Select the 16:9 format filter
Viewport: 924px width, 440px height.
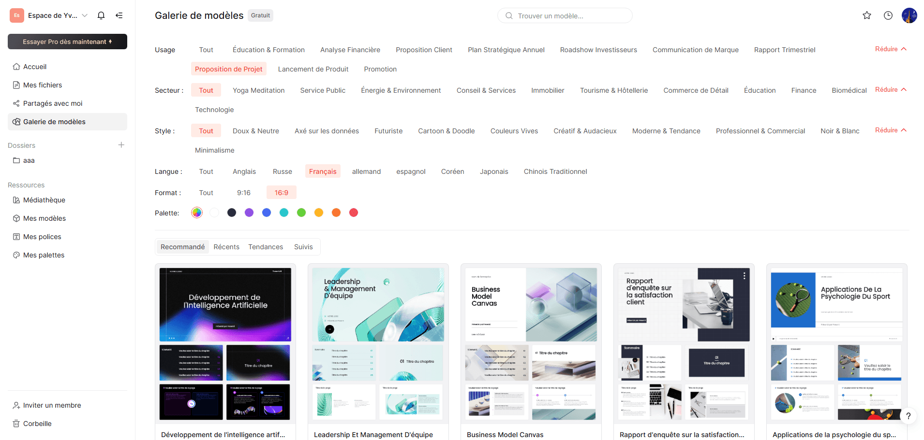282,193
